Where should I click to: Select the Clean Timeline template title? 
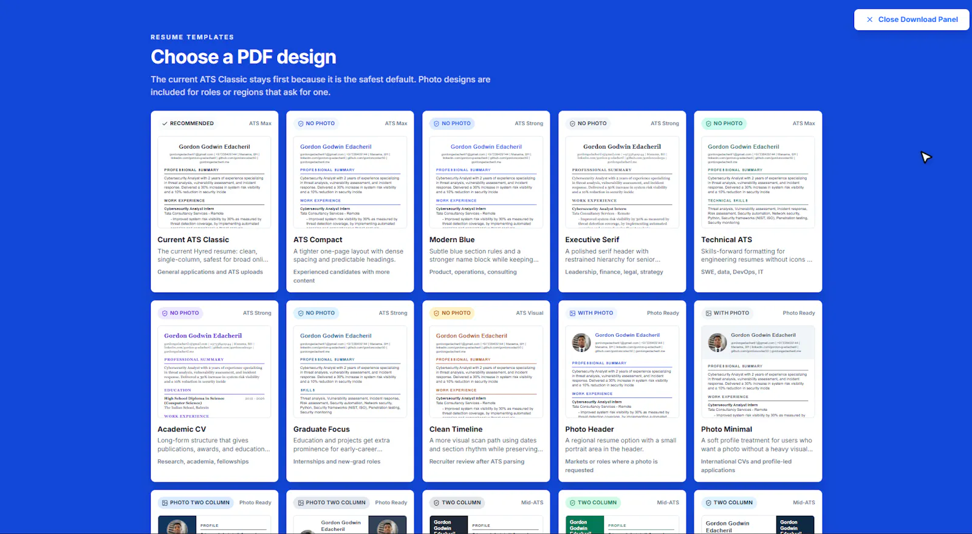[x=456, y=429]
